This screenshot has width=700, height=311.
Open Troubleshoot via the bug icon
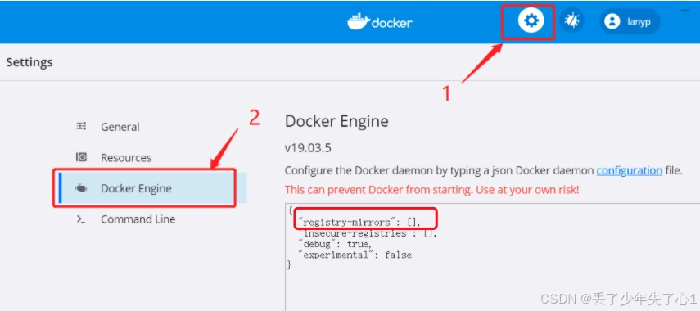(572, 21)
